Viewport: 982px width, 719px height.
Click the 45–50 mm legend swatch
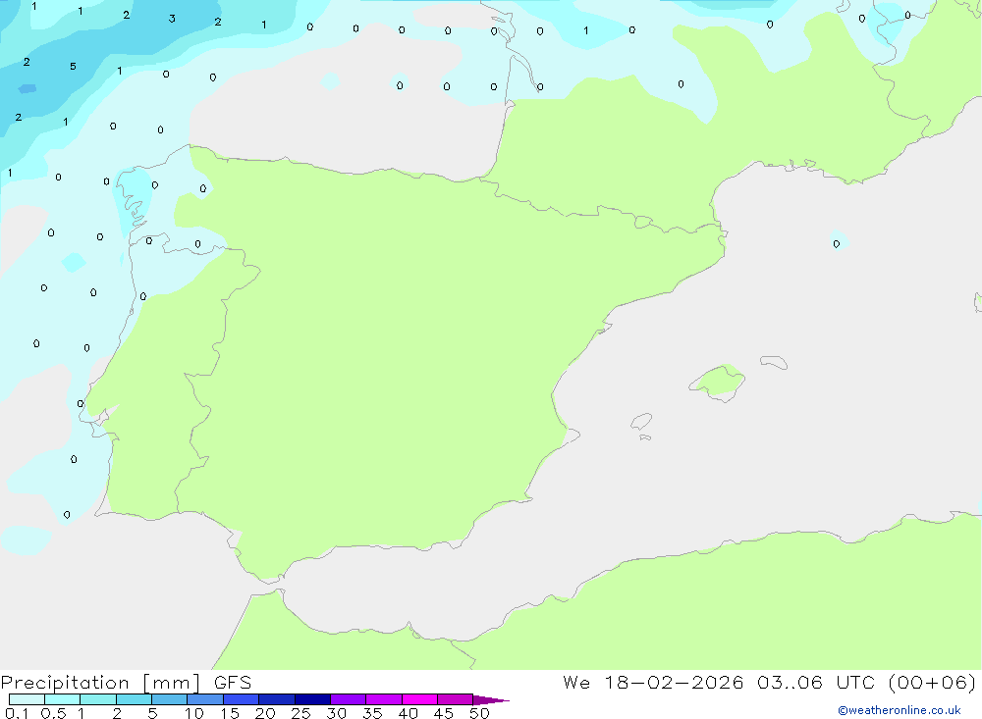pos(456,699)
